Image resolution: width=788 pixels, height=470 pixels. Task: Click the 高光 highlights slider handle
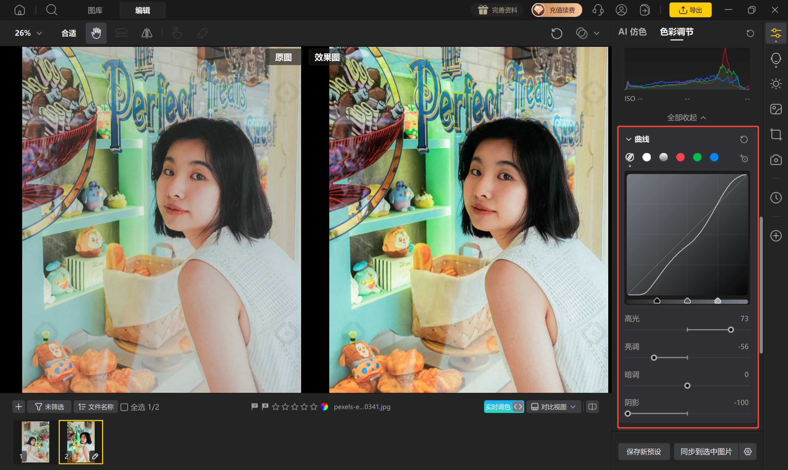pos(731,330)
